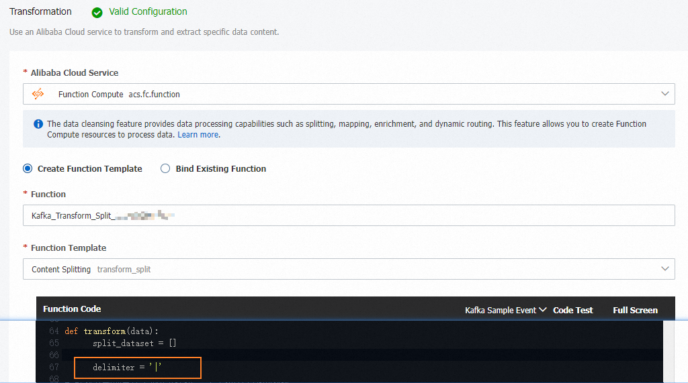Click the split_dataset code line
The image size is (688, 383).
(134, 343)
